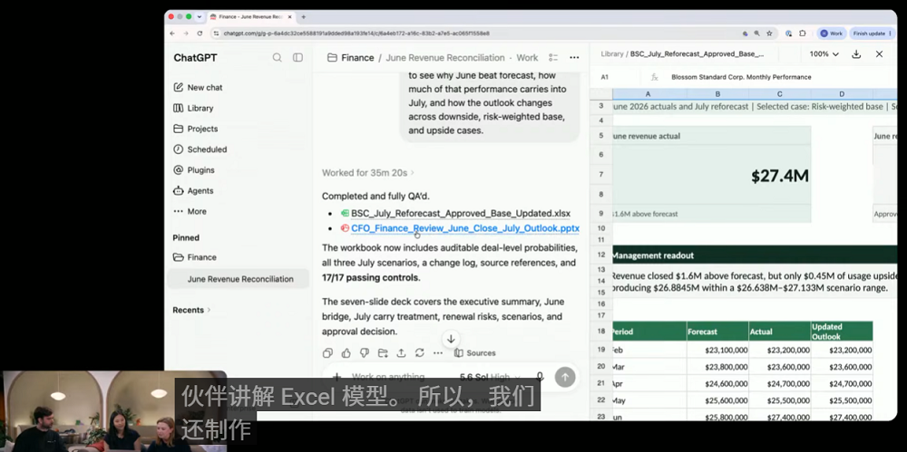
Task: Click microphone dictation icon
Action: coord(540,377)
